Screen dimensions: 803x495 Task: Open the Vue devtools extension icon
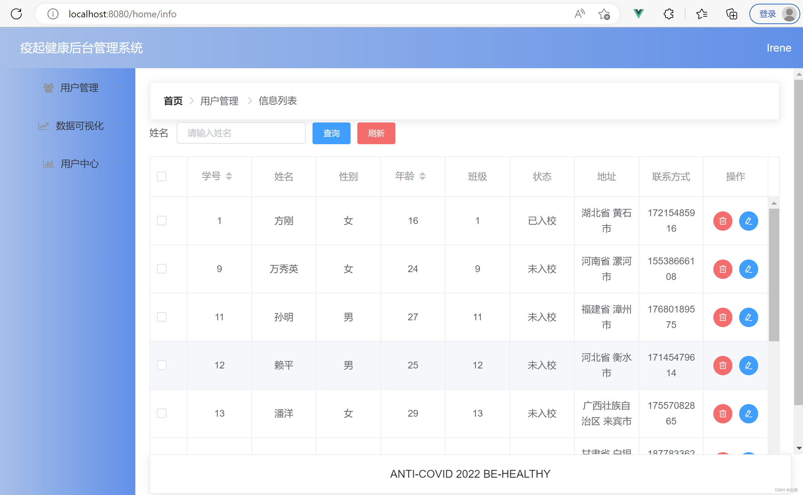[x=638, y=14]
